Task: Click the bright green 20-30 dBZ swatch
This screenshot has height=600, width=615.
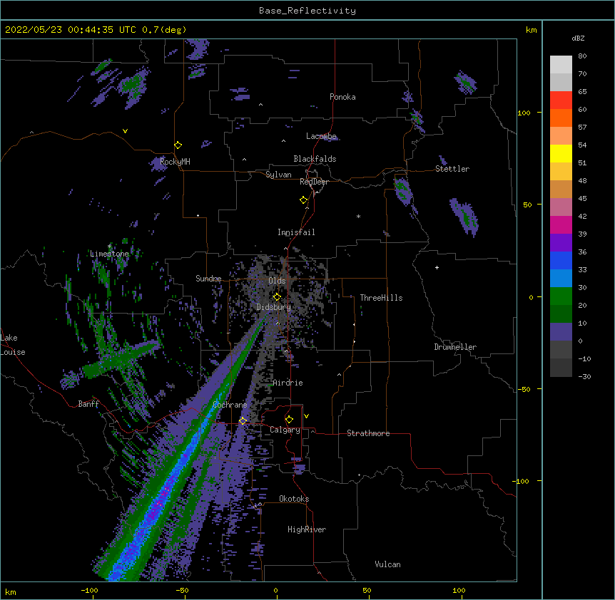Action: tap(561, 296)
